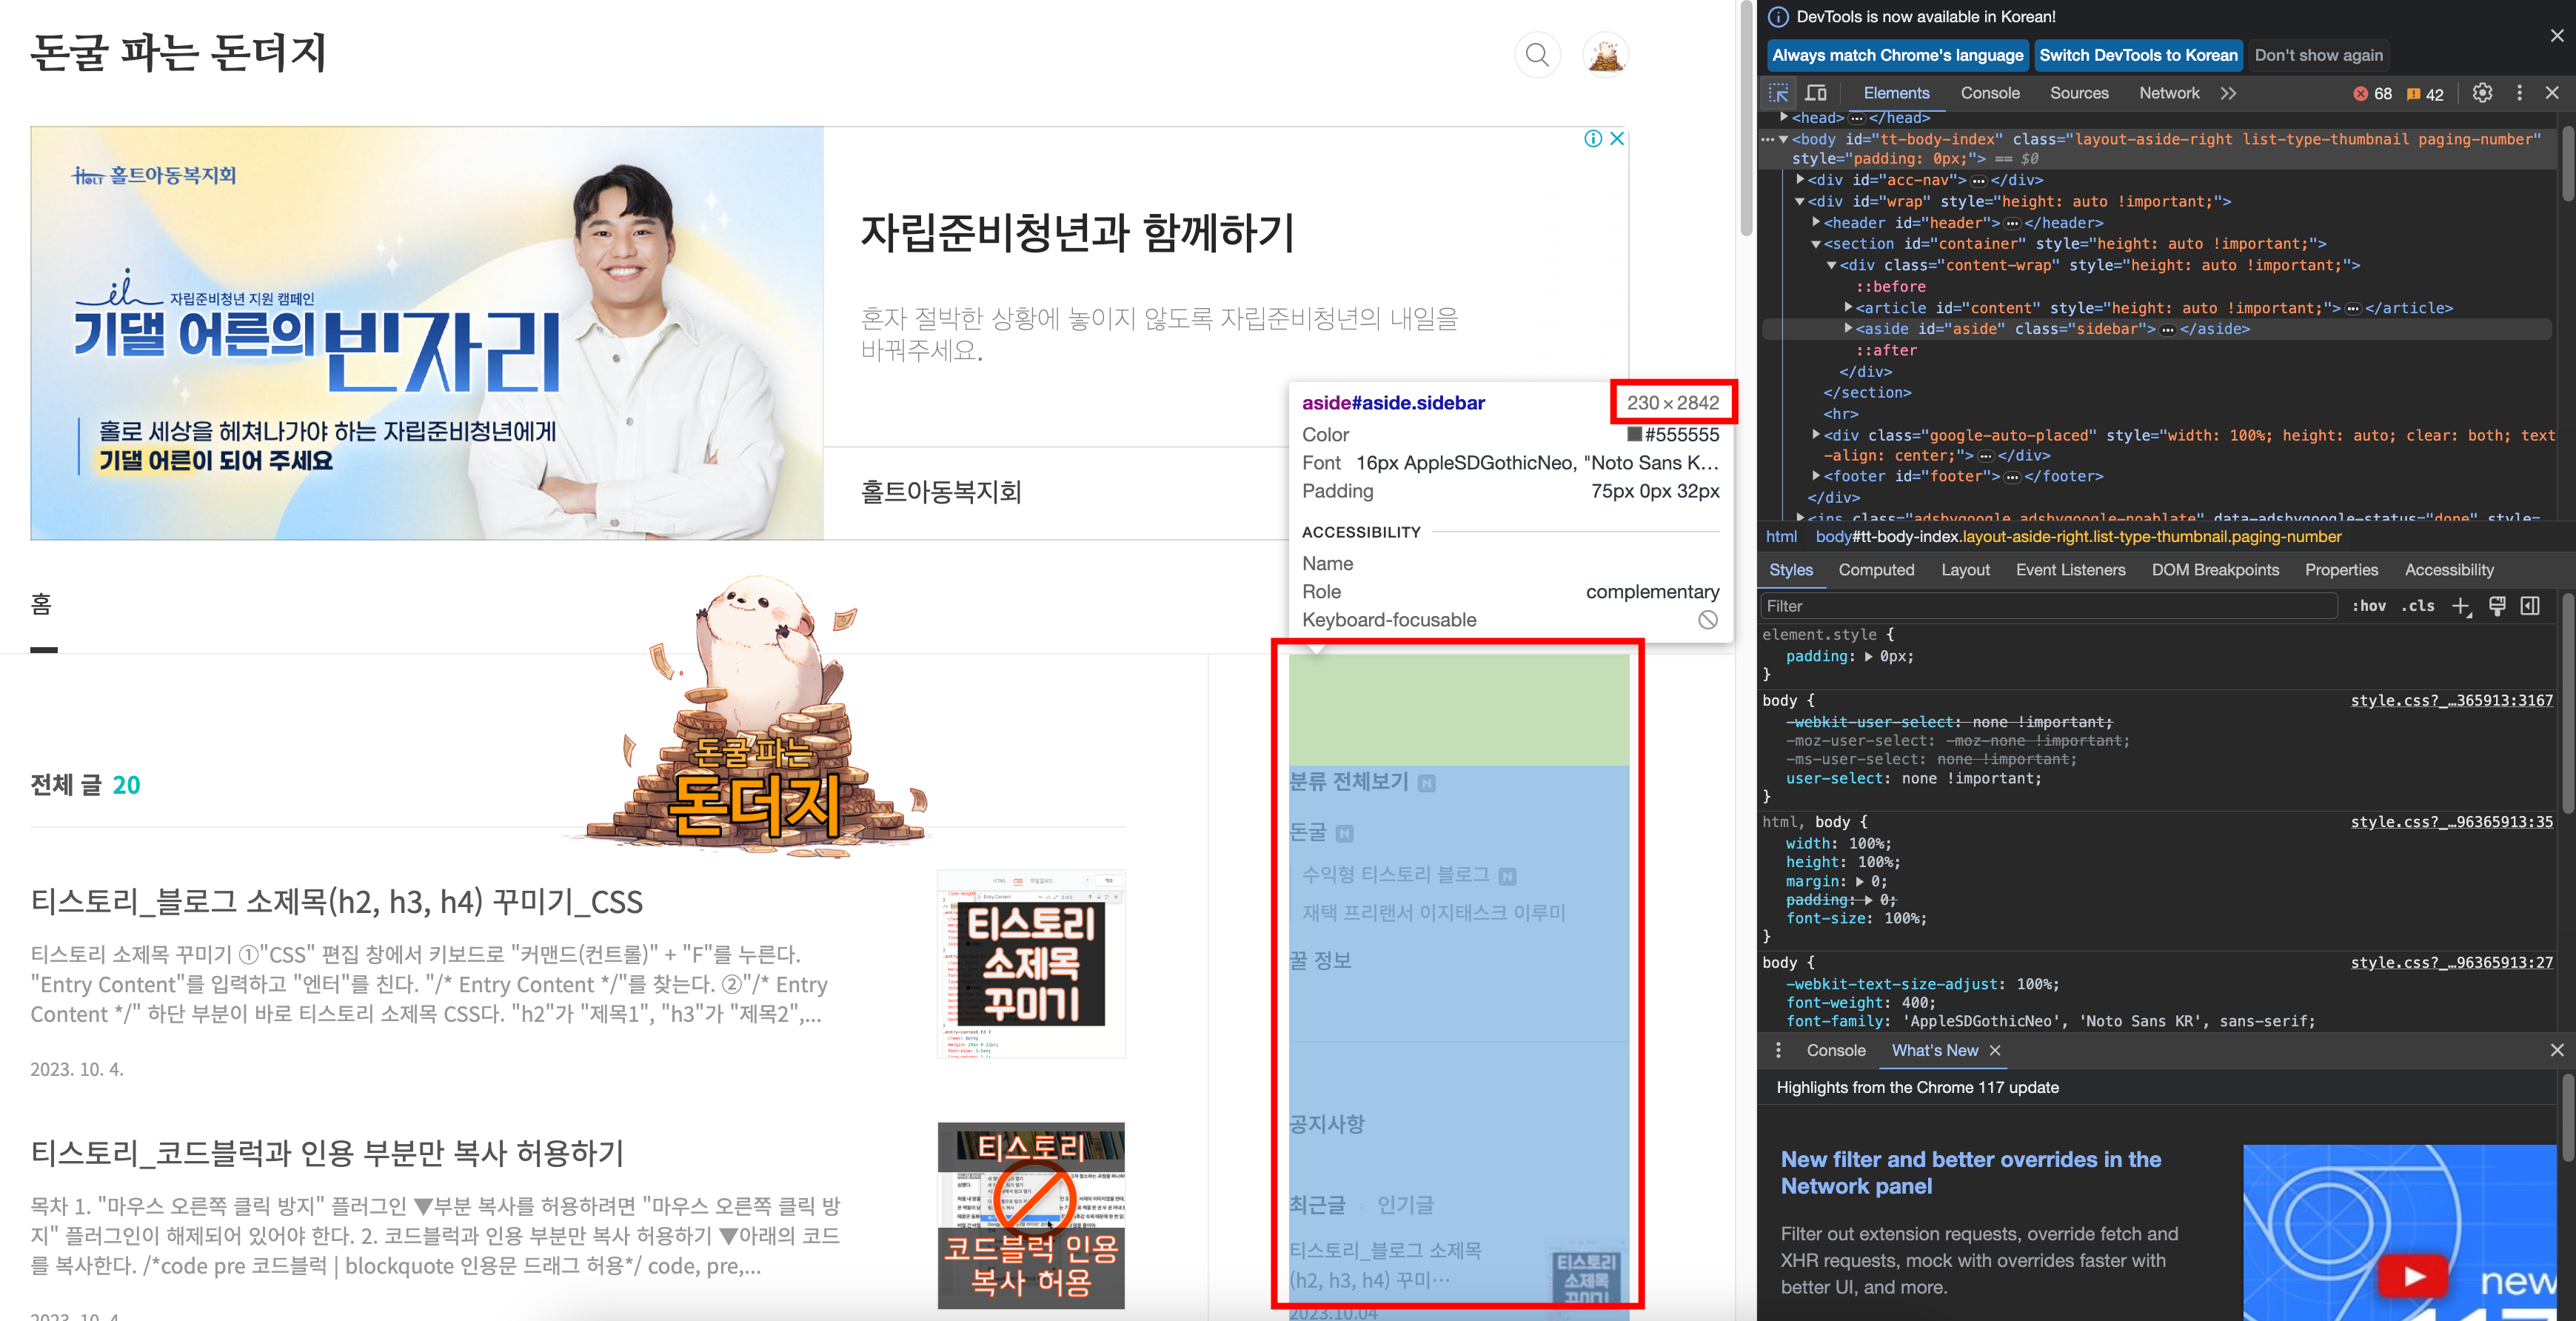Switch to the Console tab
The image size is (2576, 1321).
[x=1990, y=93]
